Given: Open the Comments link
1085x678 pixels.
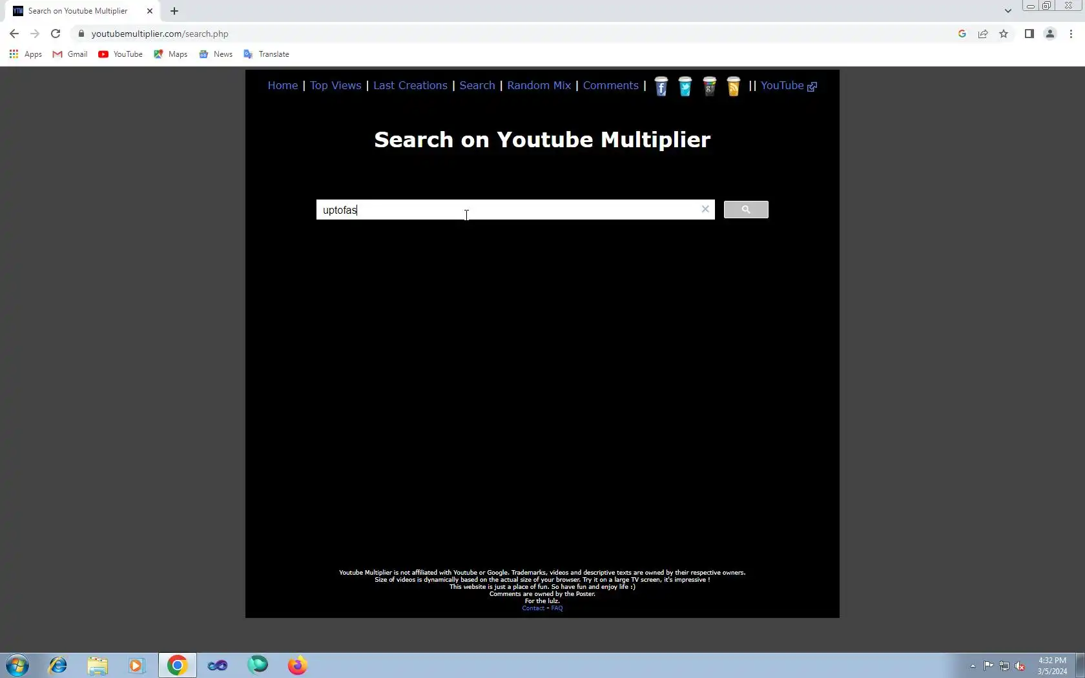Looking at the screenshot, I should (x=611, y=85).
